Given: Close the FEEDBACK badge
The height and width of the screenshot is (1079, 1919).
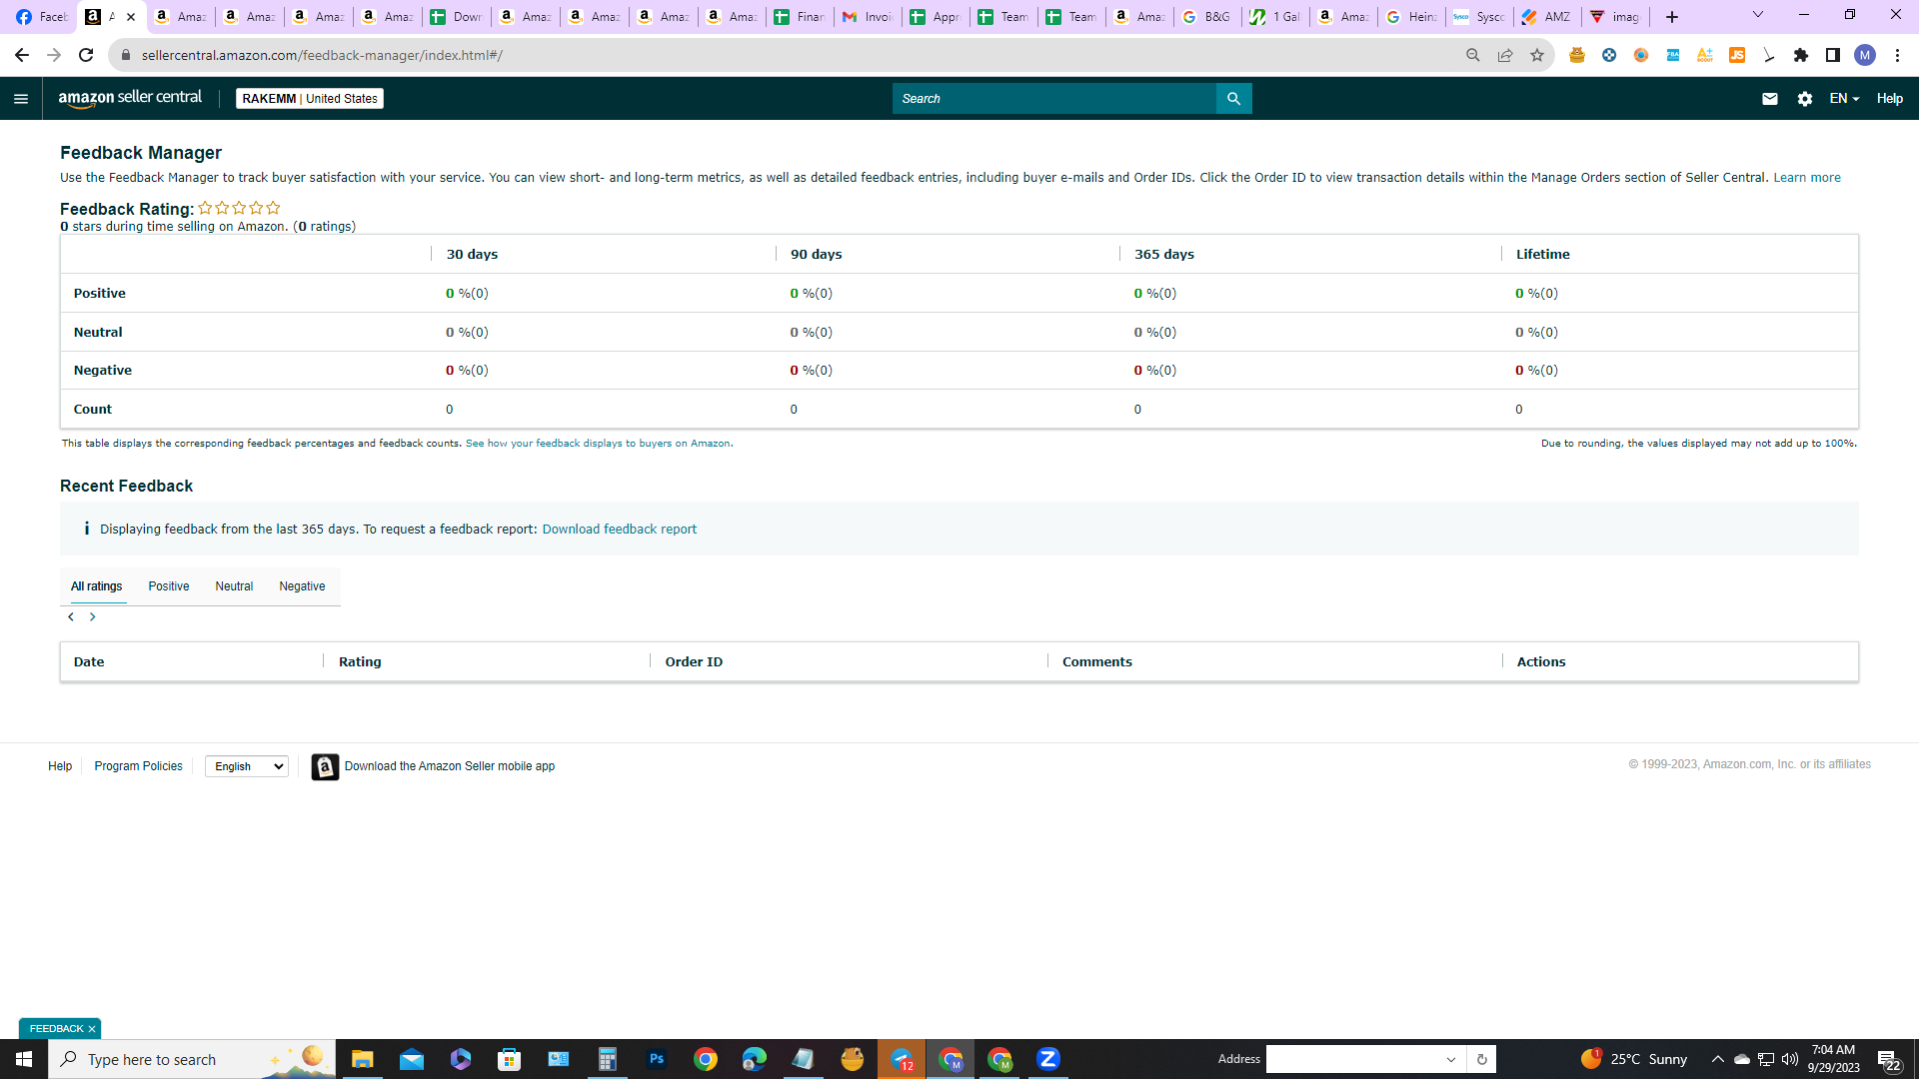Looking at the screenshot, I should click(92, 1029).
